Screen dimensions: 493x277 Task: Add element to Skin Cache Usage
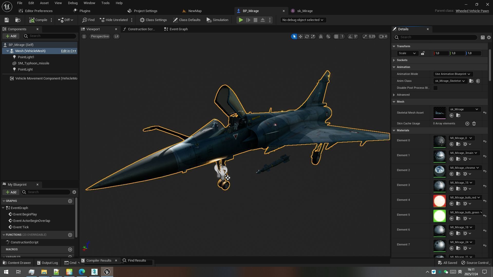coord(467,124)
